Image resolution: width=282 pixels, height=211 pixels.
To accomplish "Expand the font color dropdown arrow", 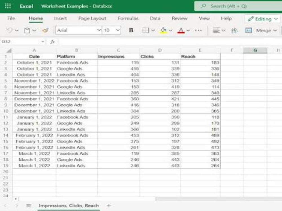I will pyautogui.click(x=188, y=30).
